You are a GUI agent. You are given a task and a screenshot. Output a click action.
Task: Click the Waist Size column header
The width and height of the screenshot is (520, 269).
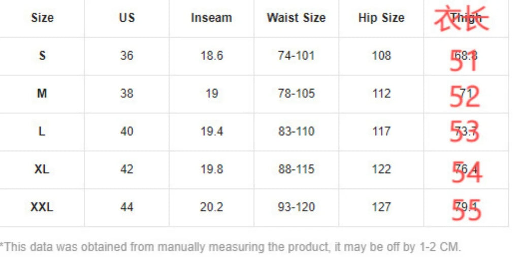pyautogui.click(x=296, y=18)
